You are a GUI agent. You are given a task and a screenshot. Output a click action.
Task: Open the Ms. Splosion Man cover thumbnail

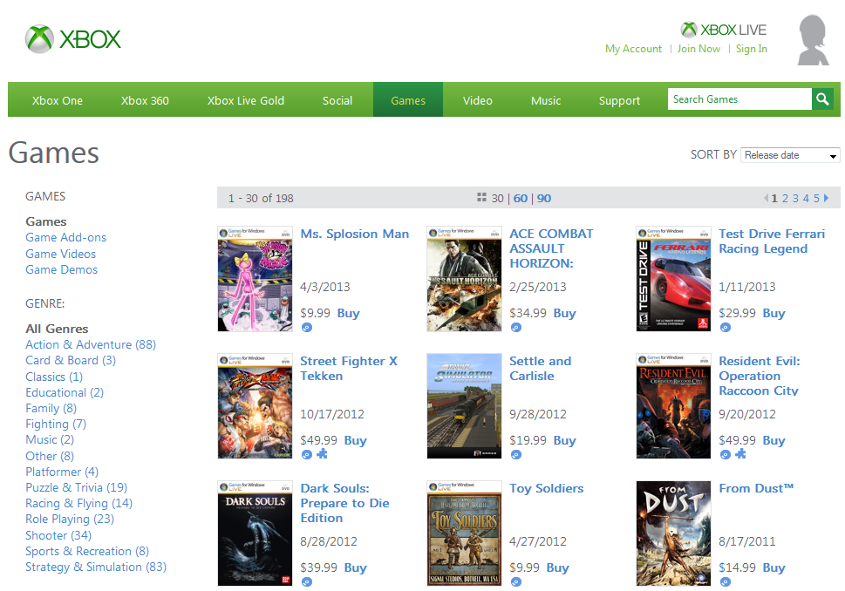point(255,279)
